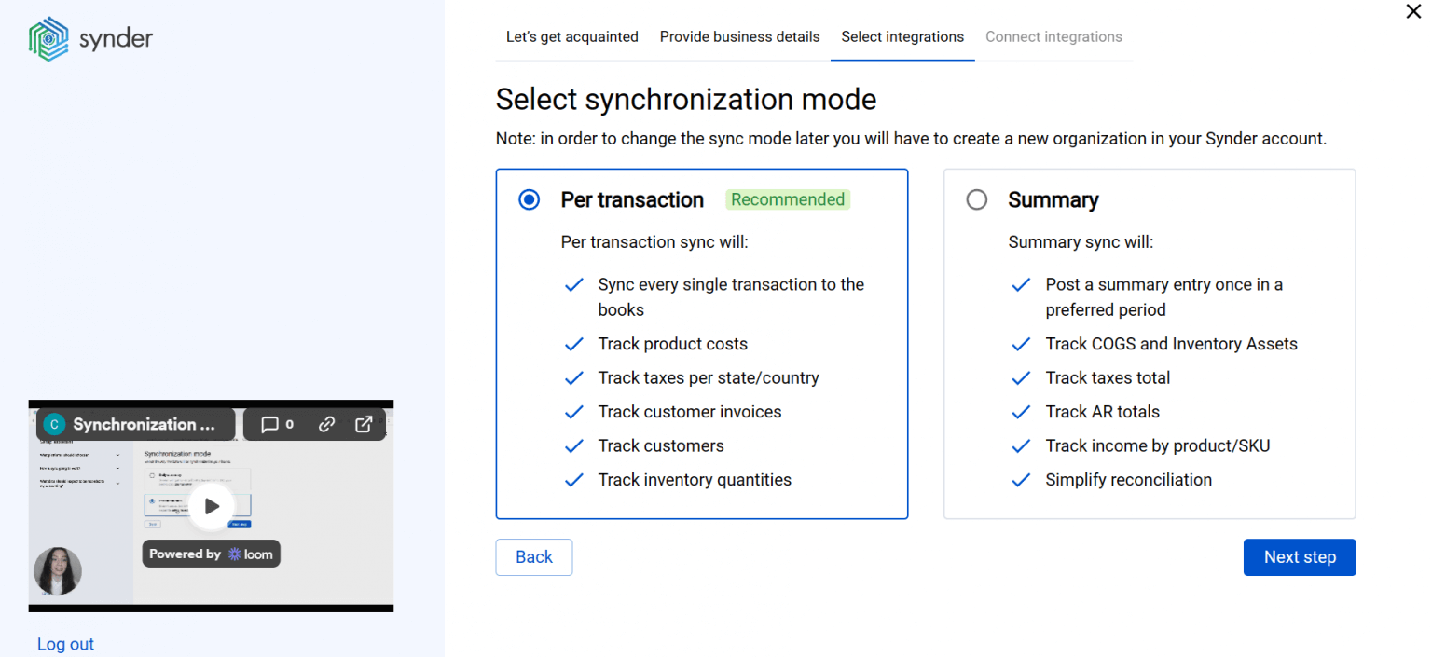Go back using the Back button
Image resolution: width=1432 pixels, height=657 pixels.
533,556
